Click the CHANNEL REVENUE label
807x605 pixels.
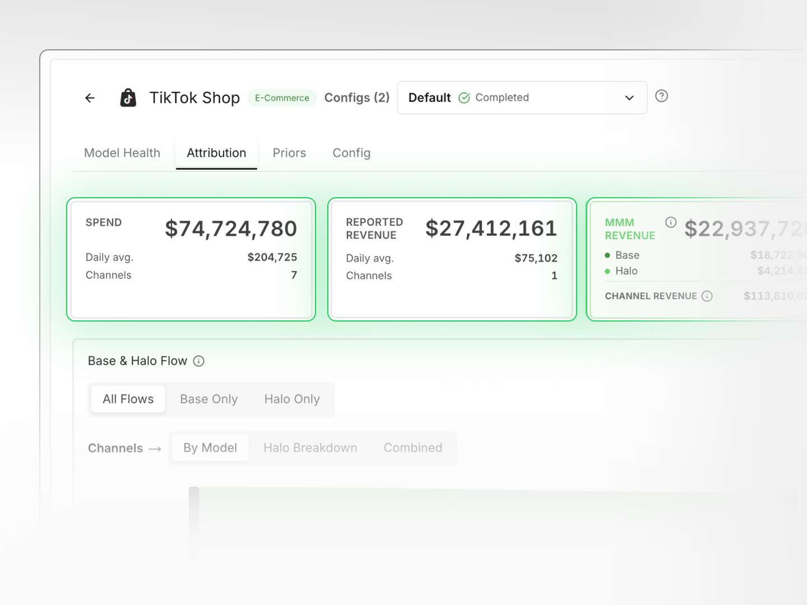(651, 296)
